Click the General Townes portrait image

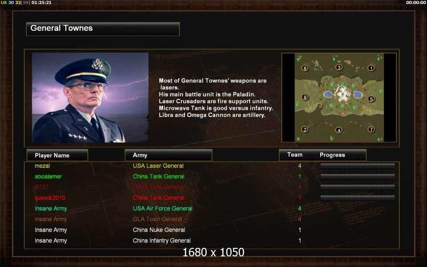pos(90,97)
